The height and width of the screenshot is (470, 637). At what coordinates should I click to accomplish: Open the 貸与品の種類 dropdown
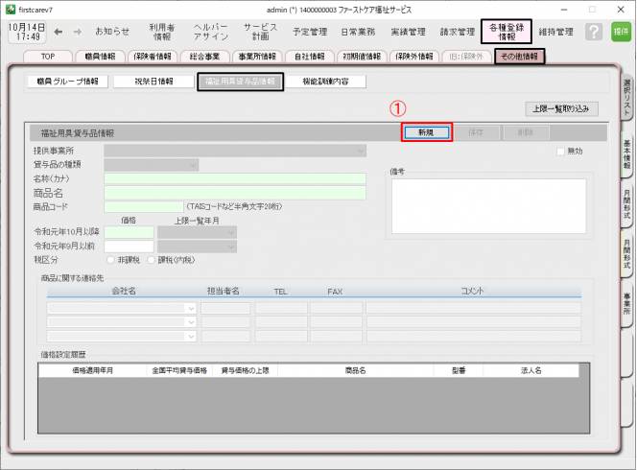pyautogui.click(x=152, y=165)
